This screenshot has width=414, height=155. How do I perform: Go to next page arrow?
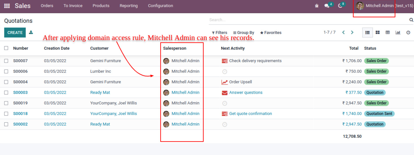(x=352, y=33)
